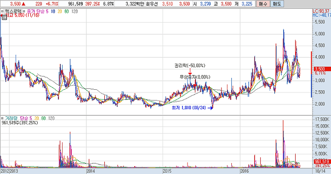Click the red 961,519 volume tag on axis
Image resolution: width=331 pixels, height=174 pixels.
tap(322, 161)
